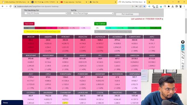The height and width of the screenshot is (105, 187).
Task: Open the profile avatar in the toolbar
Action: point(181,6)
